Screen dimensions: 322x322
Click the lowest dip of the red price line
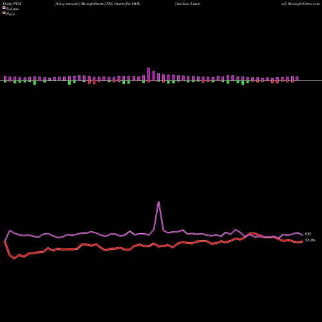(x=15, y=258)
